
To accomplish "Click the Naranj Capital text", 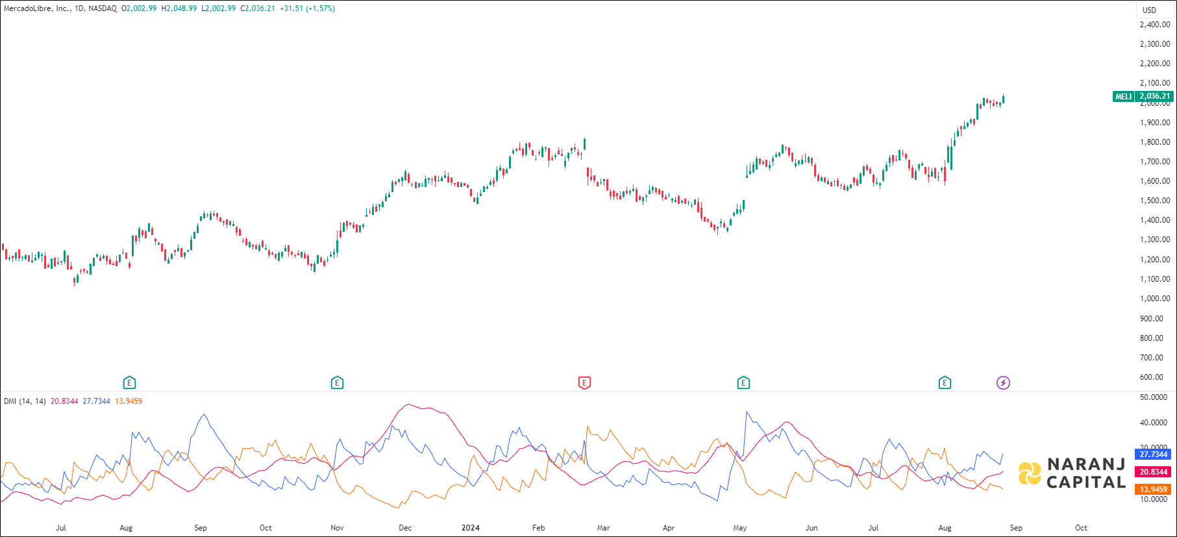I will (x=1086, y=473).
